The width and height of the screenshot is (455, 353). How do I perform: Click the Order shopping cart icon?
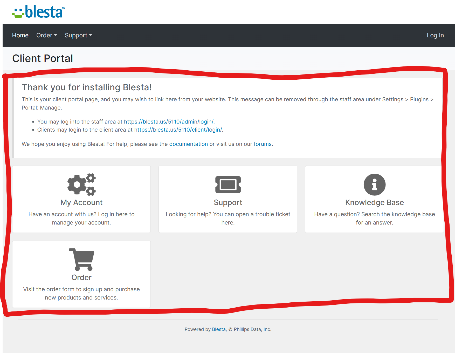[x=81, y=260]
